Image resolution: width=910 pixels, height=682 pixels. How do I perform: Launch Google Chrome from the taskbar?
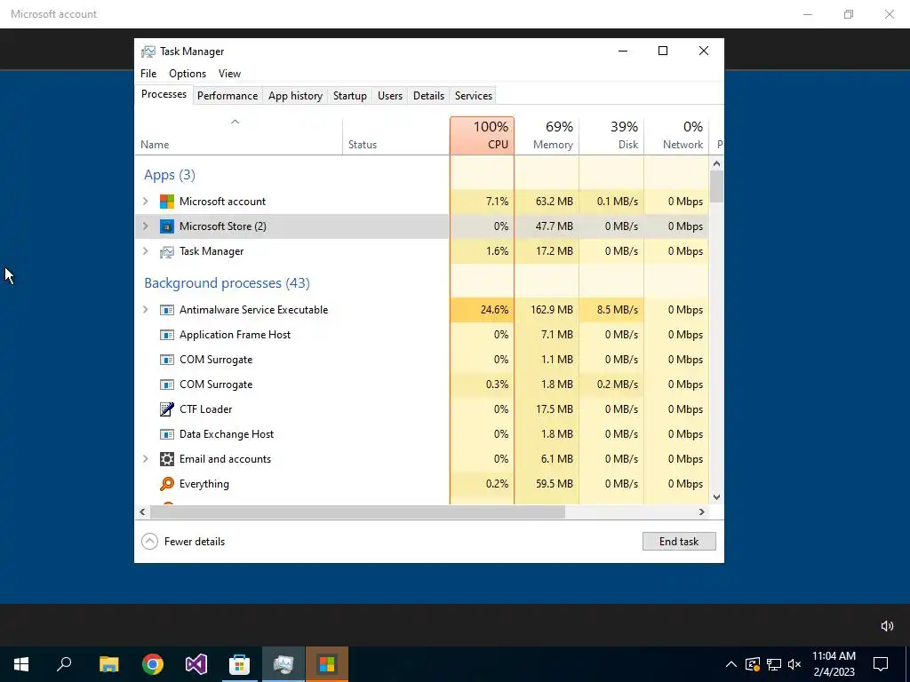coord(153,664)
